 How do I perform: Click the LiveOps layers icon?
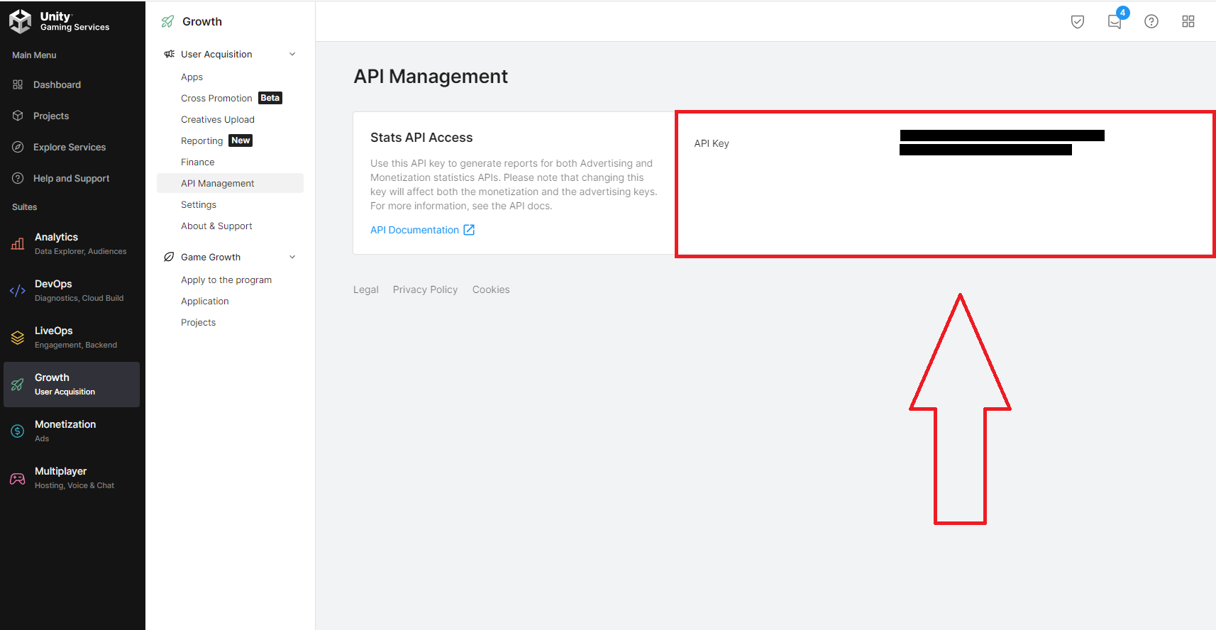18,338
